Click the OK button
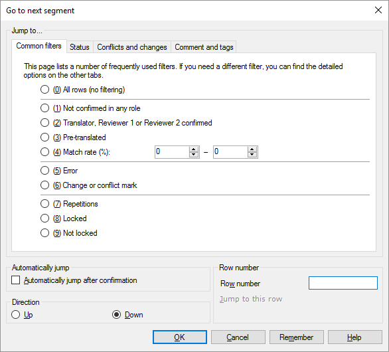389x352 pixels. tap(180, 337)
